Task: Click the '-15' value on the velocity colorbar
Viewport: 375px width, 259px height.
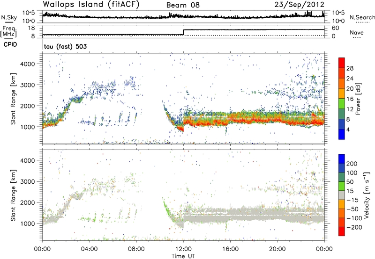Action: pyautogui.click(x=352, y=200)
